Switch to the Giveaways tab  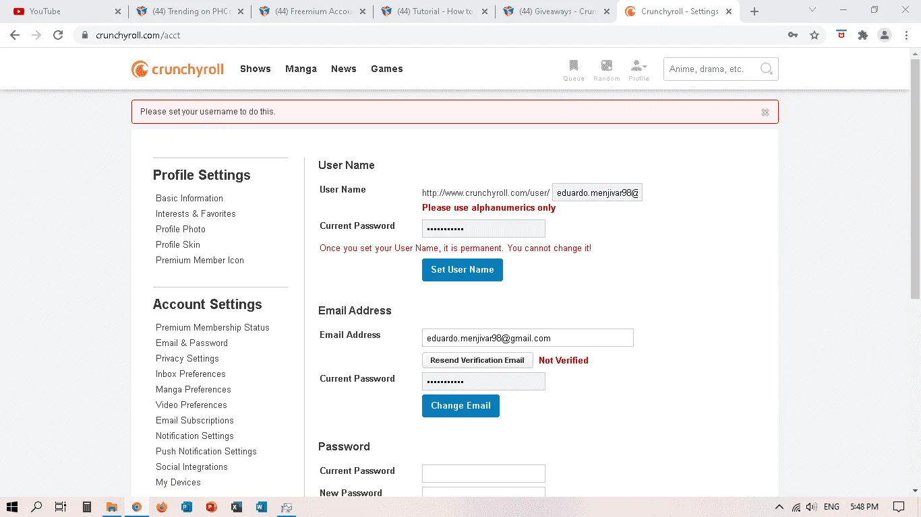click(x=556, y=11)
